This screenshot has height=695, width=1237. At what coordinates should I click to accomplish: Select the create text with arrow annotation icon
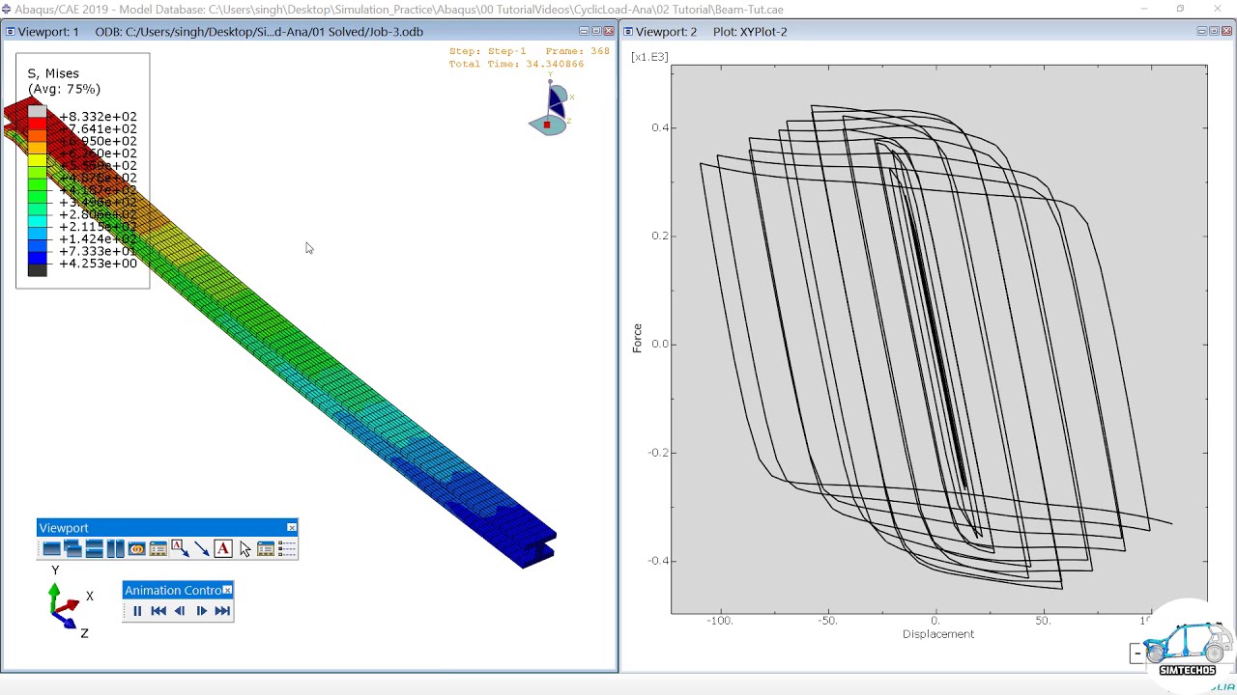(x=180, y=549)
